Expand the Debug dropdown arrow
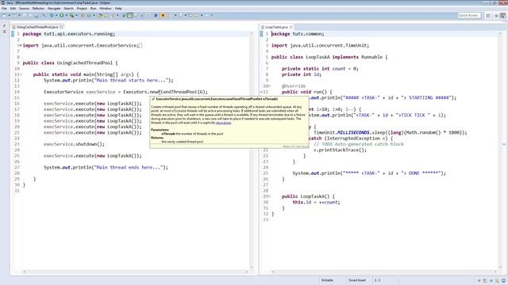Image resolution: width=508 pixels, height=285 pixels. pyautogui.click(x=56, y=15)
